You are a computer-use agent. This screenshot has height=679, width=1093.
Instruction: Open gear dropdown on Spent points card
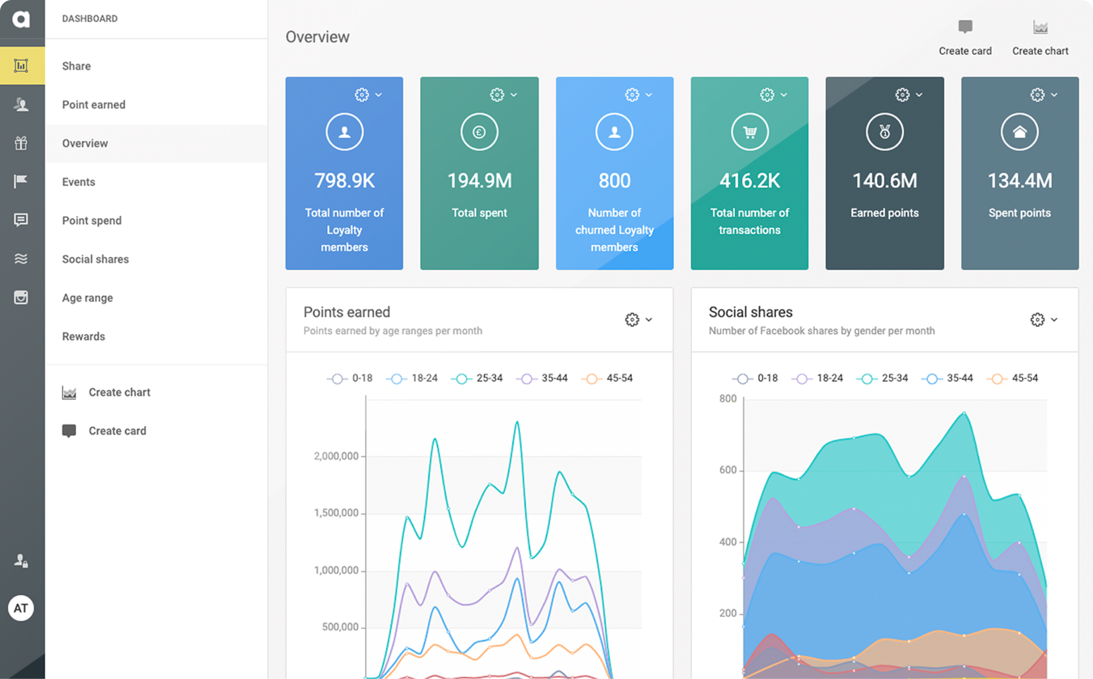1043,95
